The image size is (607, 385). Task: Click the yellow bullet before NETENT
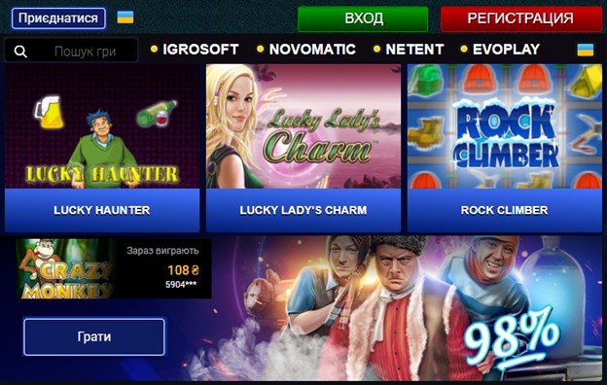(376, 49)
